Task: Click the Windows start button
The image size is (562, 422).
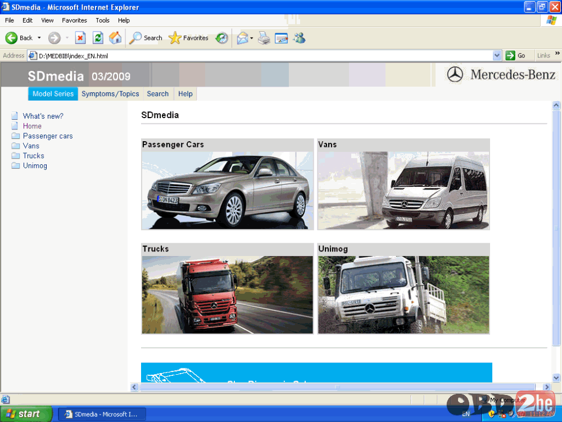Action: coord(26,414)
